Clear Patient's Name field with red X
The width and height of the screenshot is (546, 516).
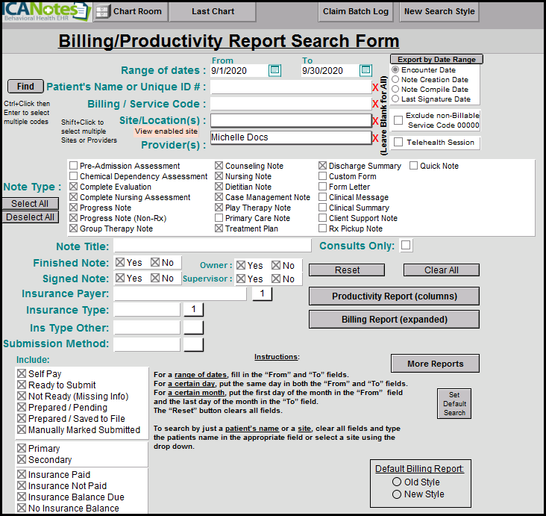pos(376,87)
